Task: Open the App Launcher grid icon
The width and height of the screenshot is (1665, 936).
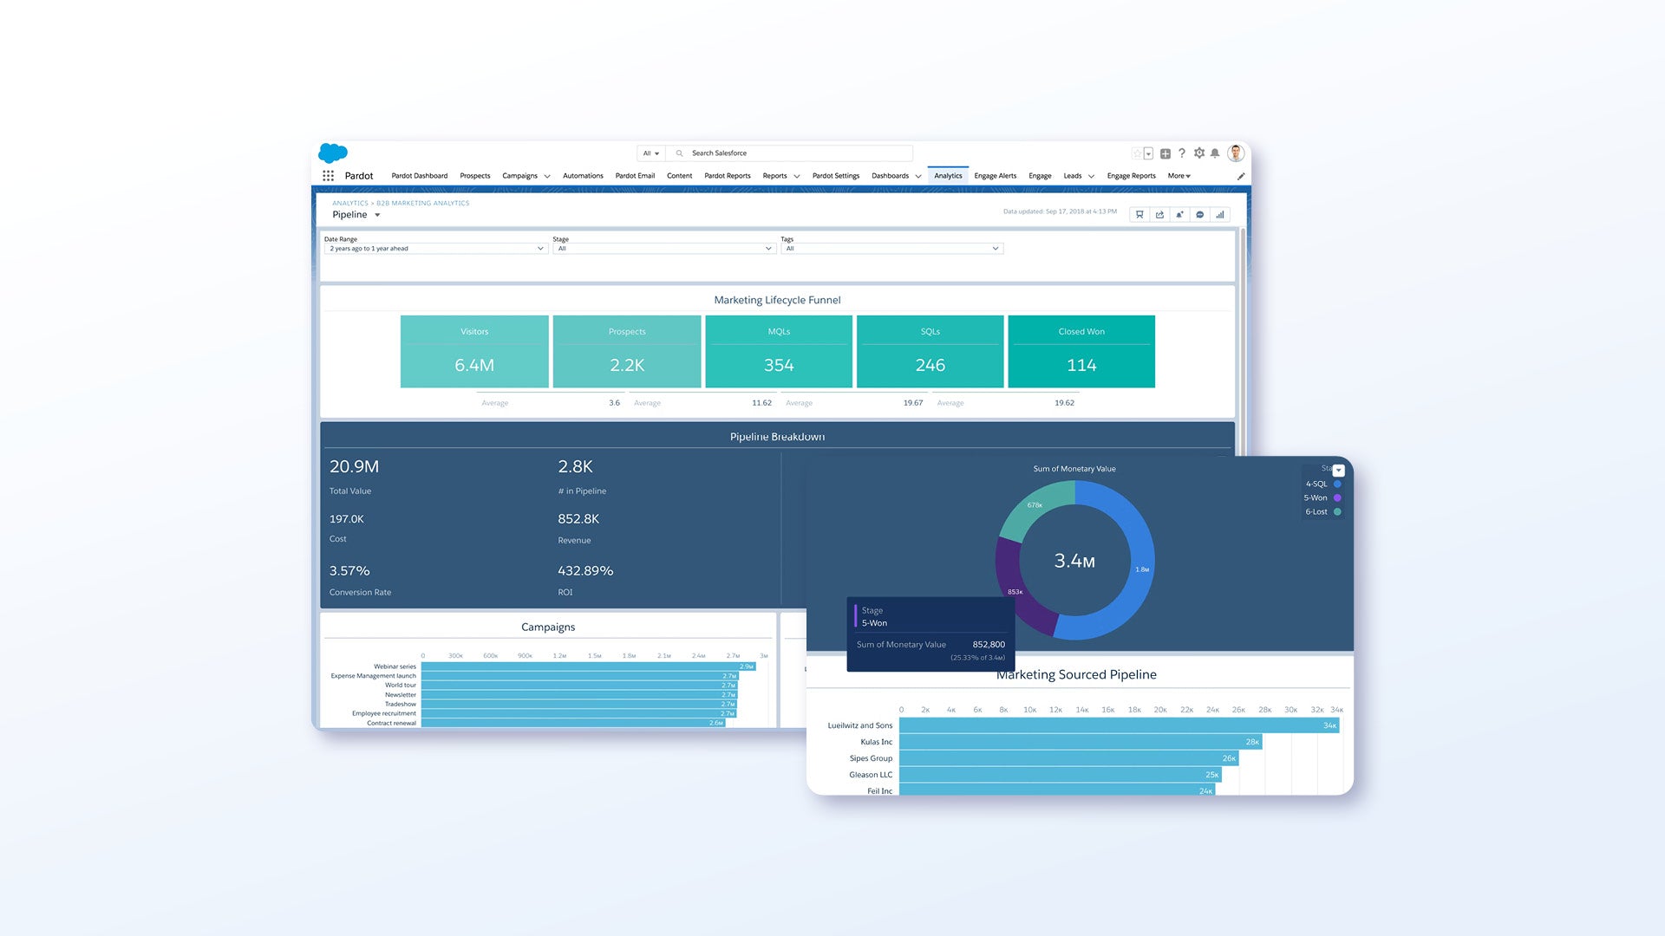Action: coord(328,176)
